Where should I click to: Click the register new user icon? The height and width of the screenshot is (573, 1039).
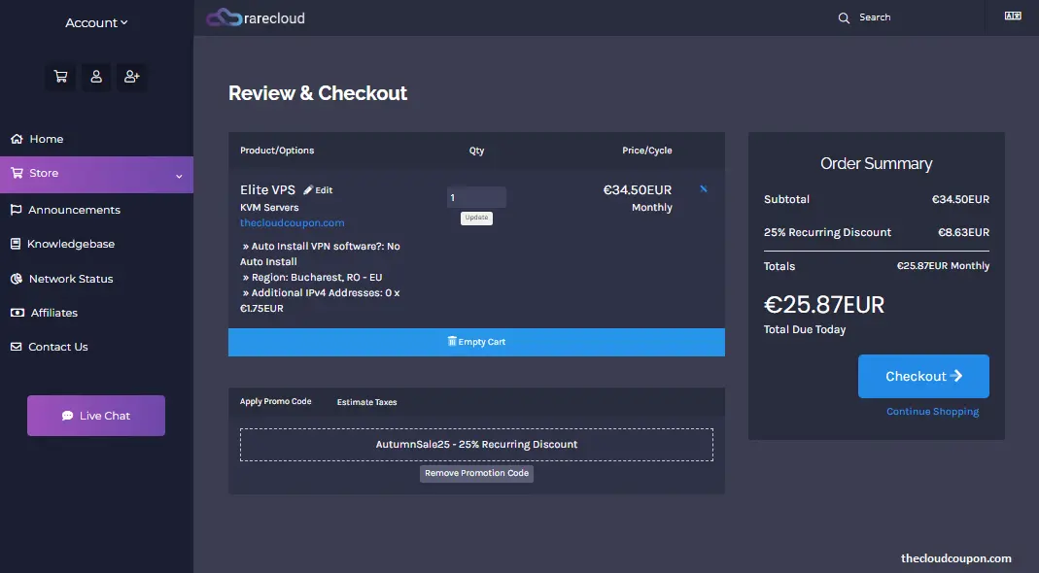click(131, 77)
